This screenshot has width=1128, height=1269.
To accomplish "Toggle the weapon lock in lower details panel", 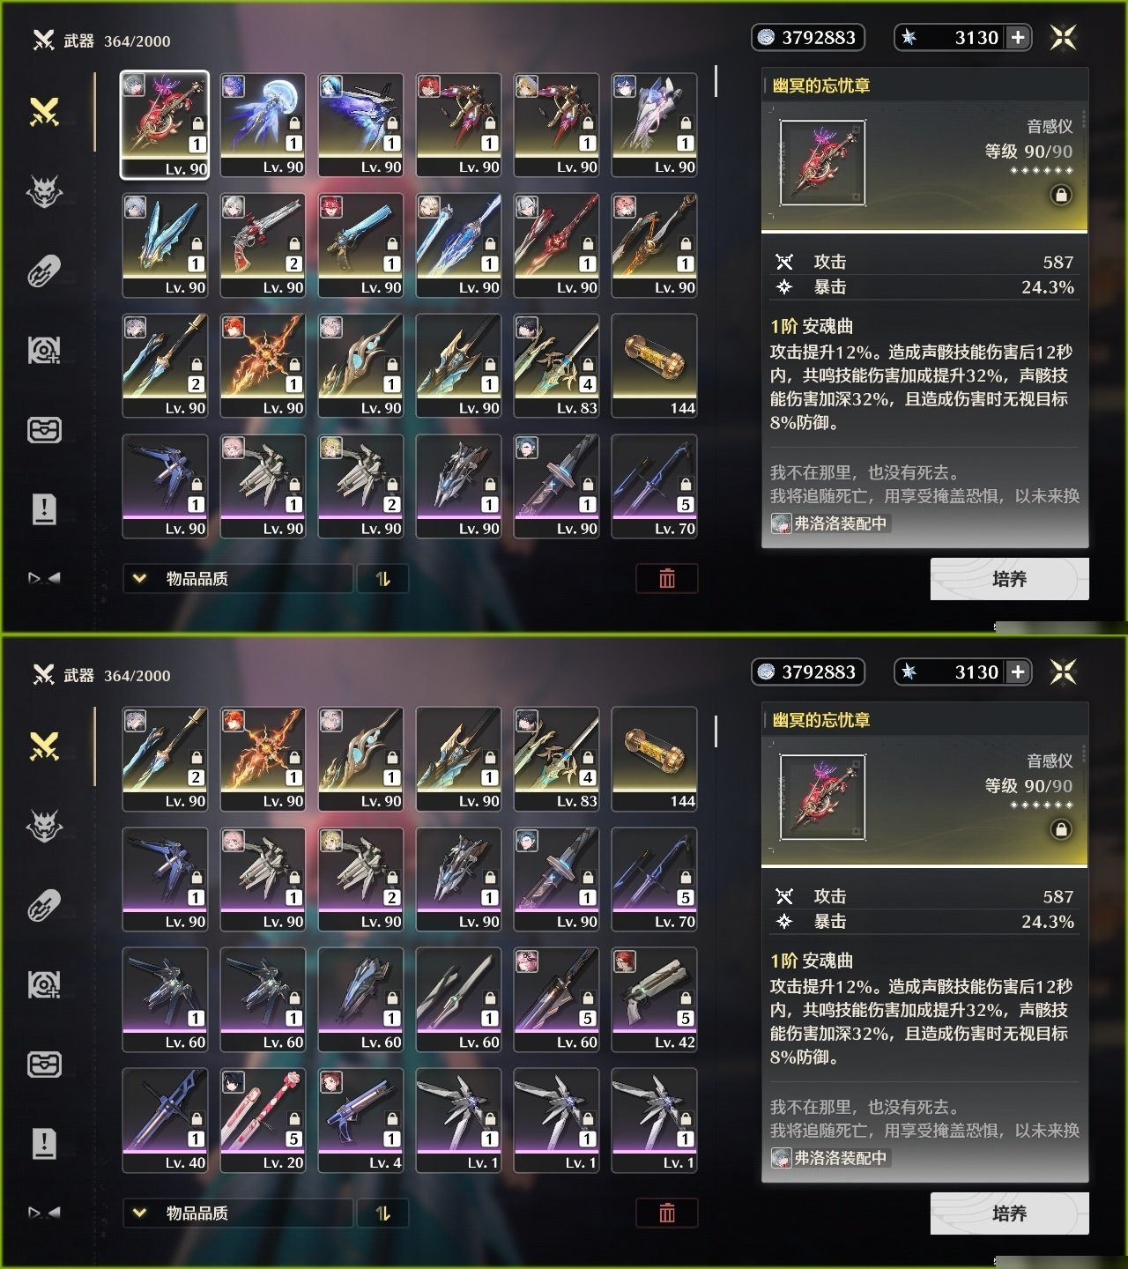I will tap(1061, 829).
